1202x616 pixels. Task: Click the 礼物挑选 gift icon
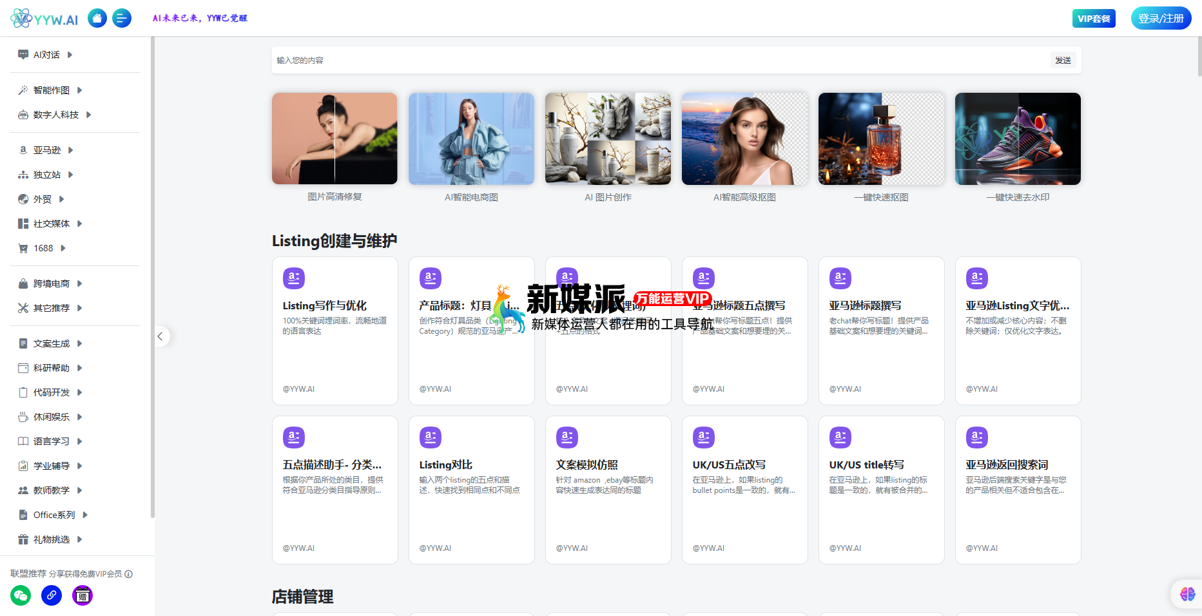(x=23, y=539)
